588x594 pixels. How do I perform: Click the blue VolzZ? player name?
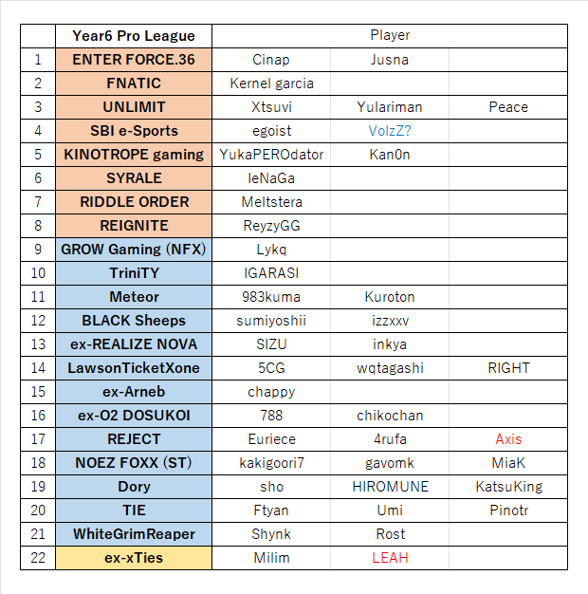click(390, 131)
